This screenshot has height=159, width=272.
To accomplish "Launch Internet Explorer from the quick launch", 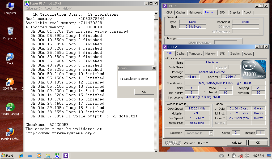I will [x=21, y=156].
